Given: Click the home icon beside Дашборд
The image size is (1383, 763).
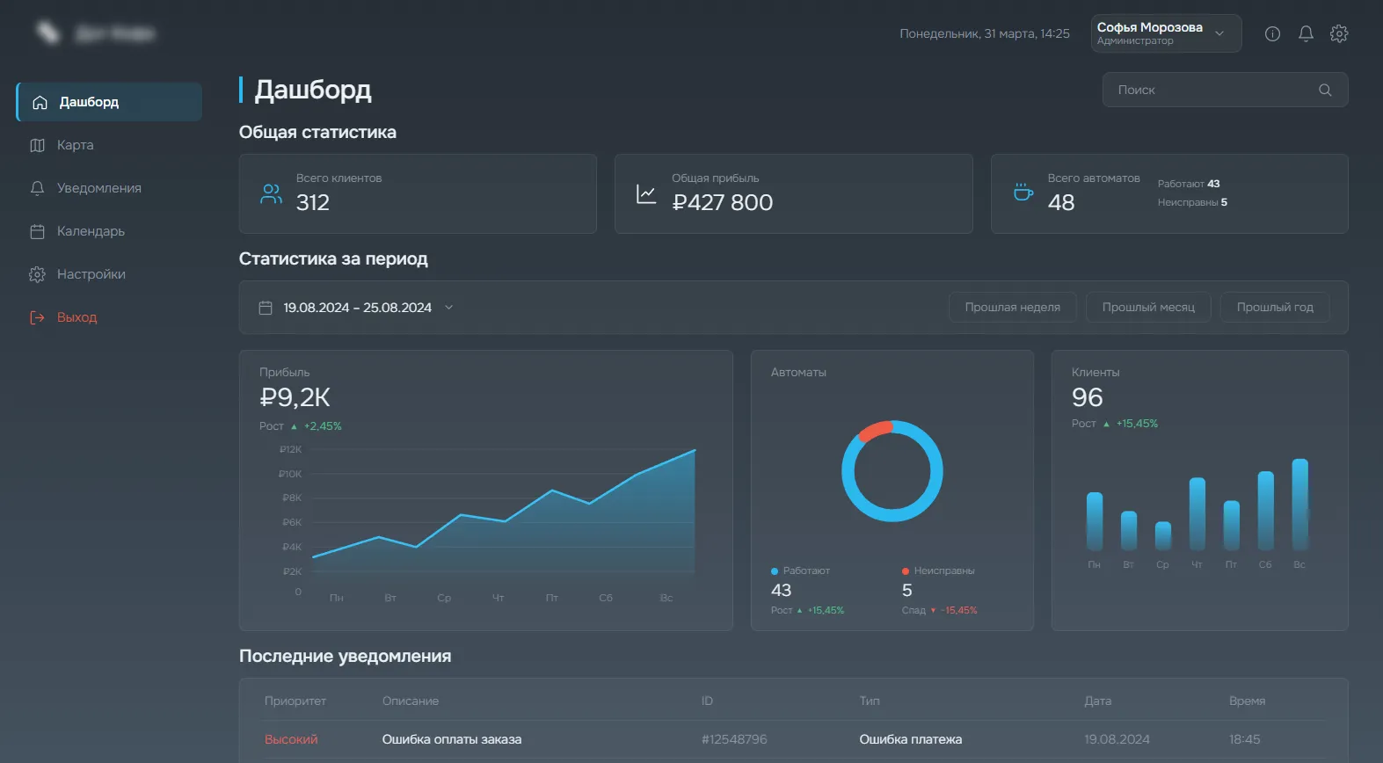Looking at the screenshot, I should (40, 102).
